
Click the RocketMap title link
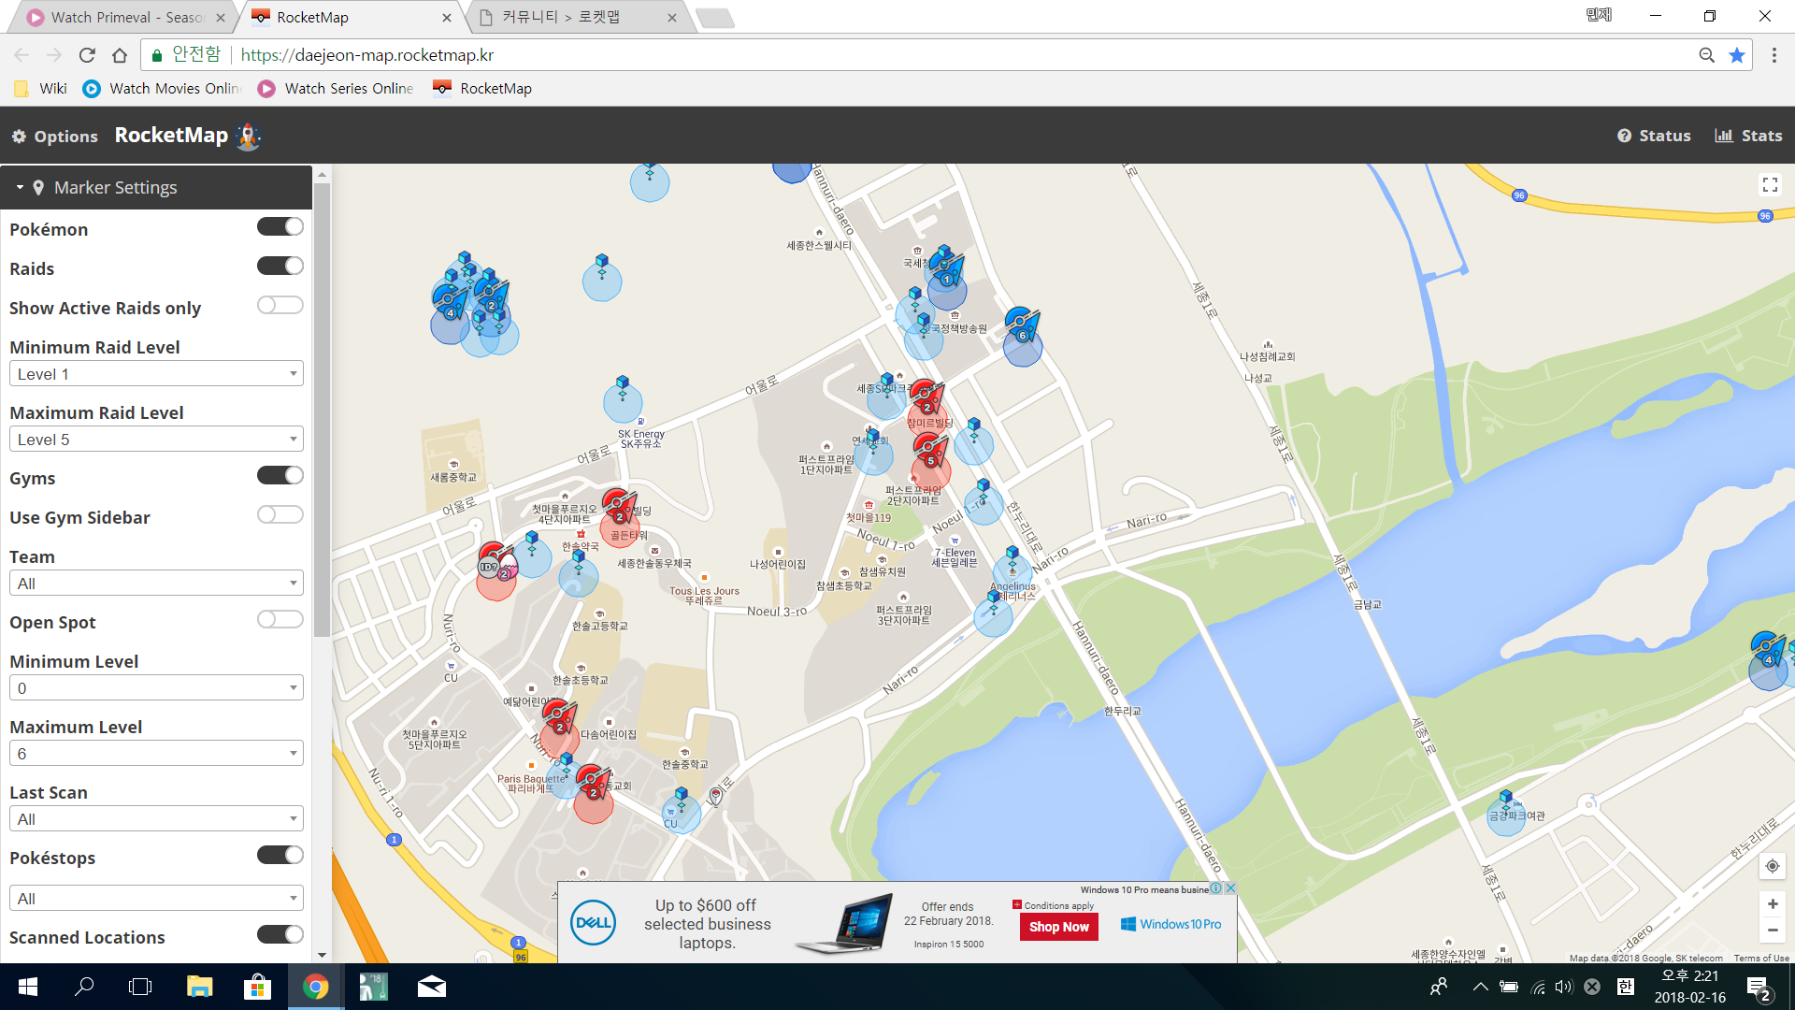[171, 136]
